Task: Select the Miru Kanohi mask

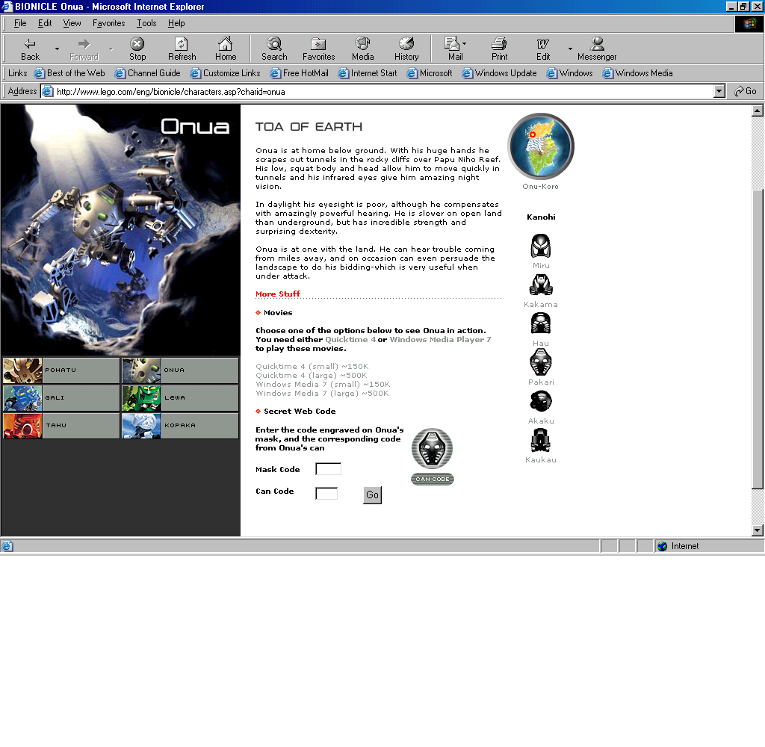Action: [541, 246]
